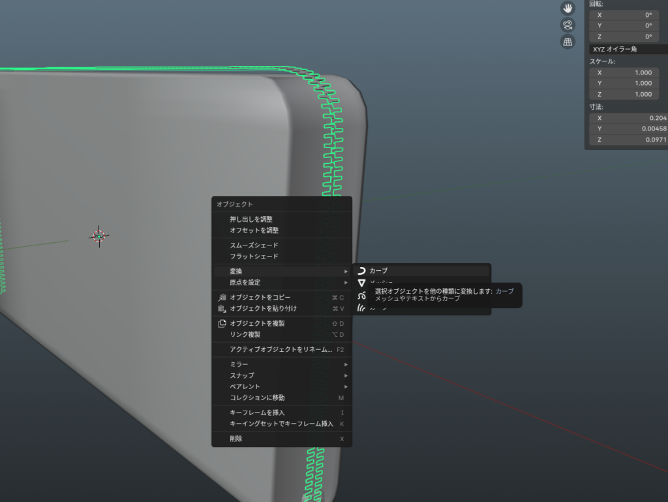Expand the ペアレント submenu
The width and height of the screenshot is (668, 502).
(x=282, y=386)
